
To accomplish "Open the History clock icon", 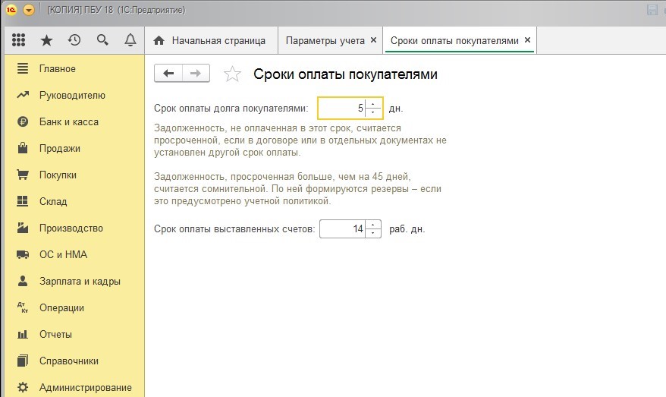I will coord(74,40).
